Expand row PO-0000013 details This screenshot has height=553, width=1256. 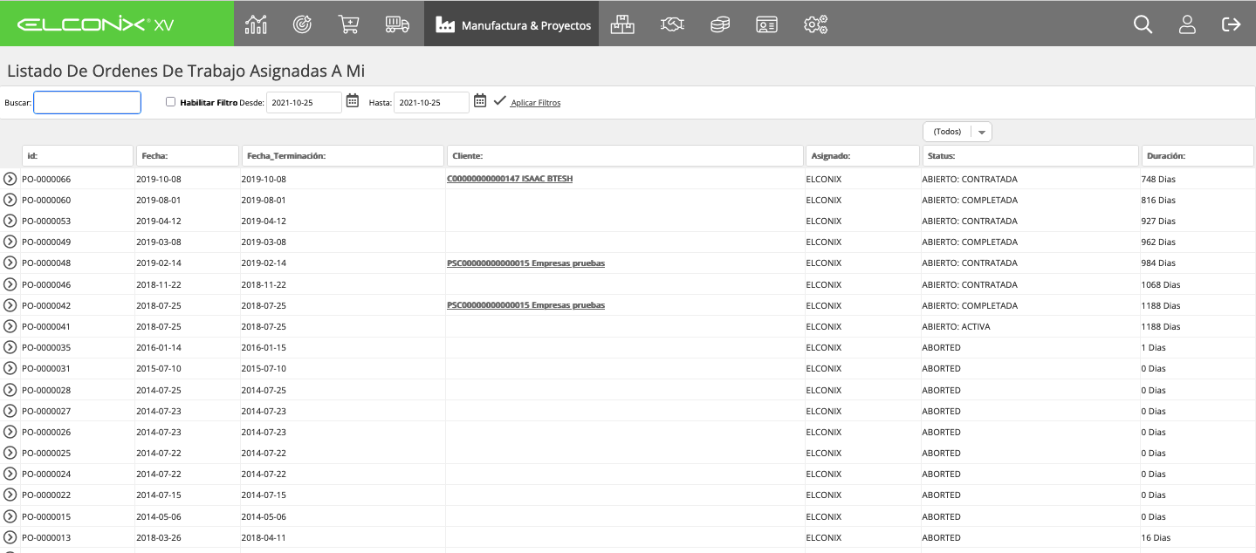pos(10,537)
